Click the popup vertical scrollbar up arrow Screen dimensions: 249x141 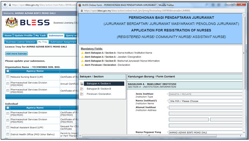tap(244, 15)
